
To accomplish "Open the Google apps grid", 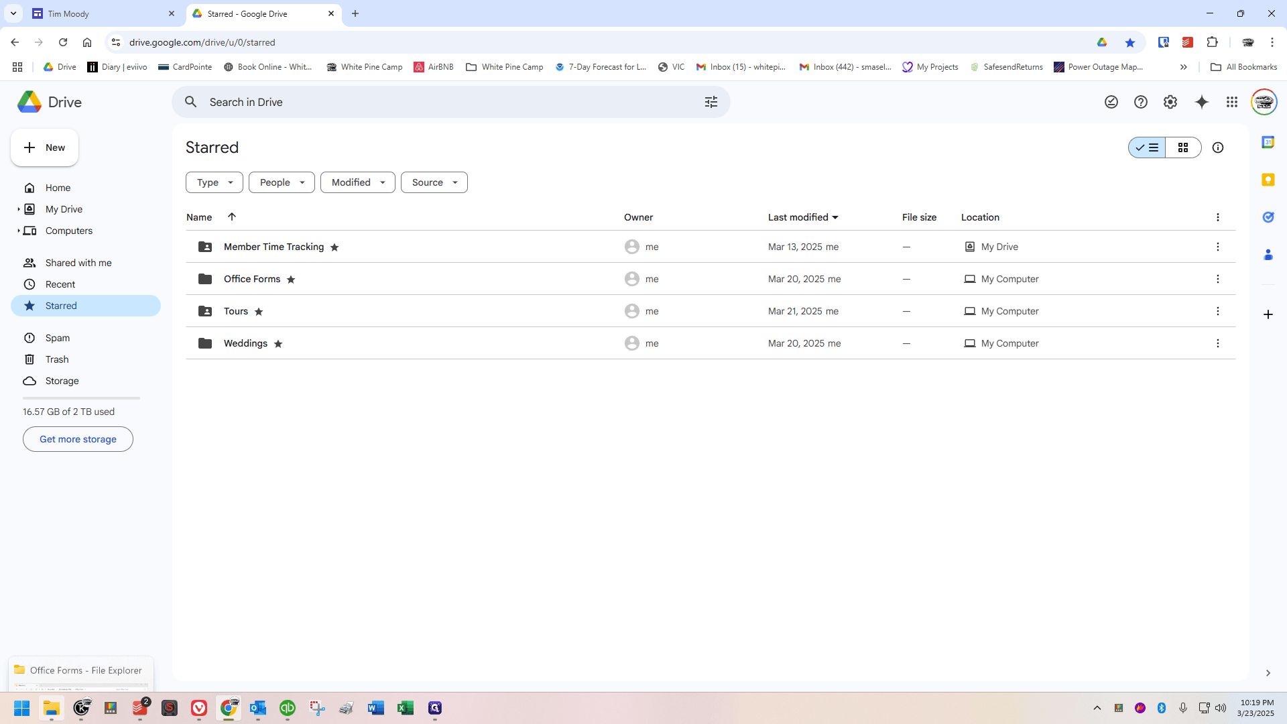I will [1232, 102].
